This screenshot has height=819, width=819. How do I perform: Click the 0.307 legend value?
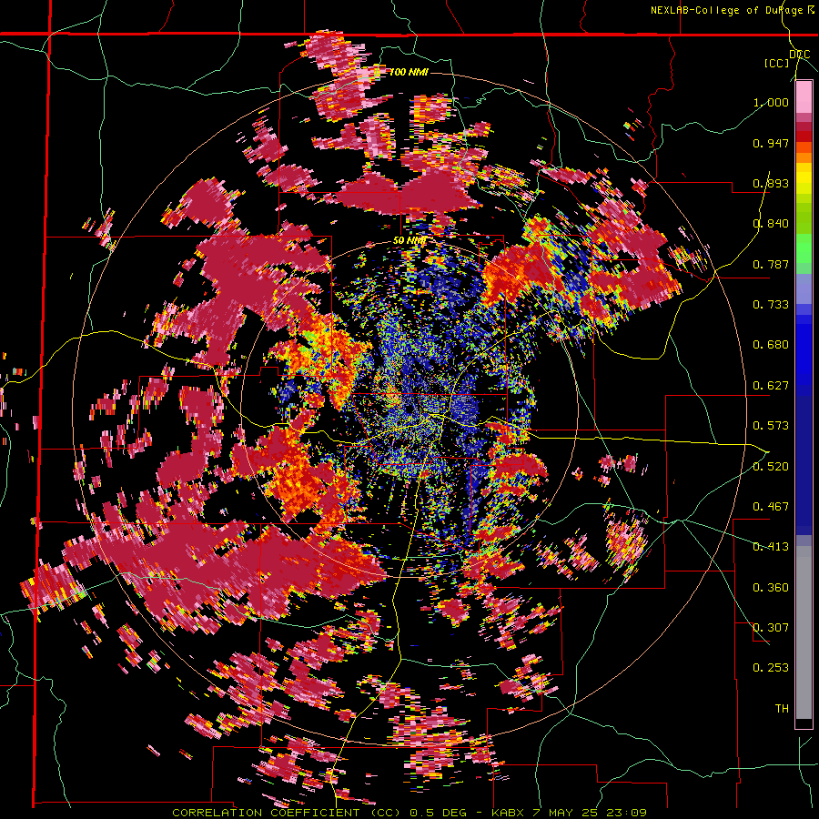coord(771,628)
